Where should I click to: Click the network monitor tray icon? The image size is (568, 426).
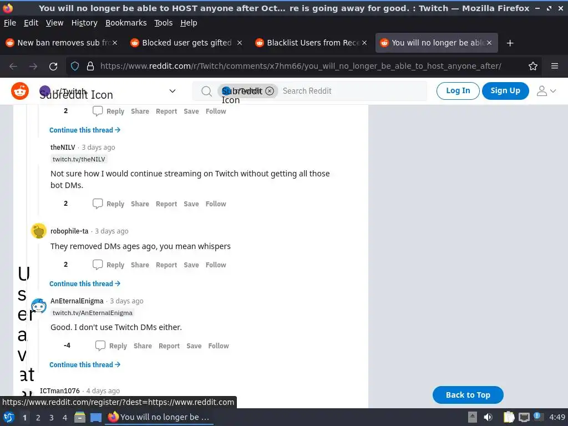[524, 417]
